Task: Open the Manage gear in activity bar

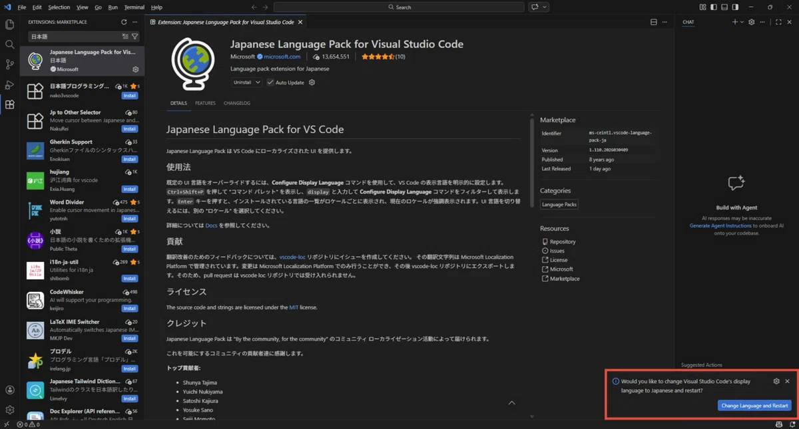Action: (9, 410)
